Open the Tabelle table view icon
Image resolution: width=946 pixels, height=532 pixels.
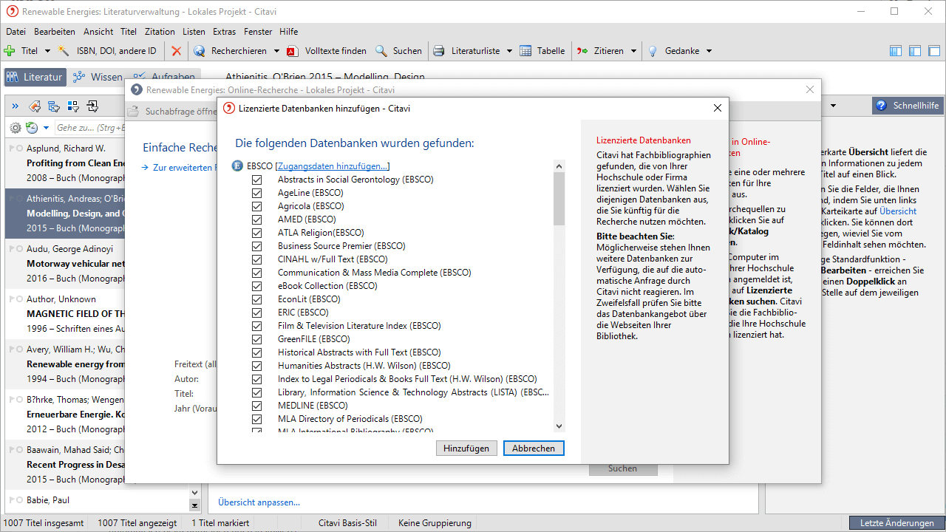[x=525, y=51]
